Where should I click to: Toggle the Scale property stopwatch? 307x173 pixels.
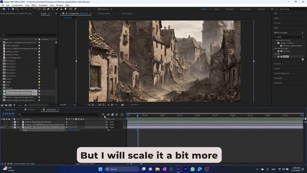21,130
